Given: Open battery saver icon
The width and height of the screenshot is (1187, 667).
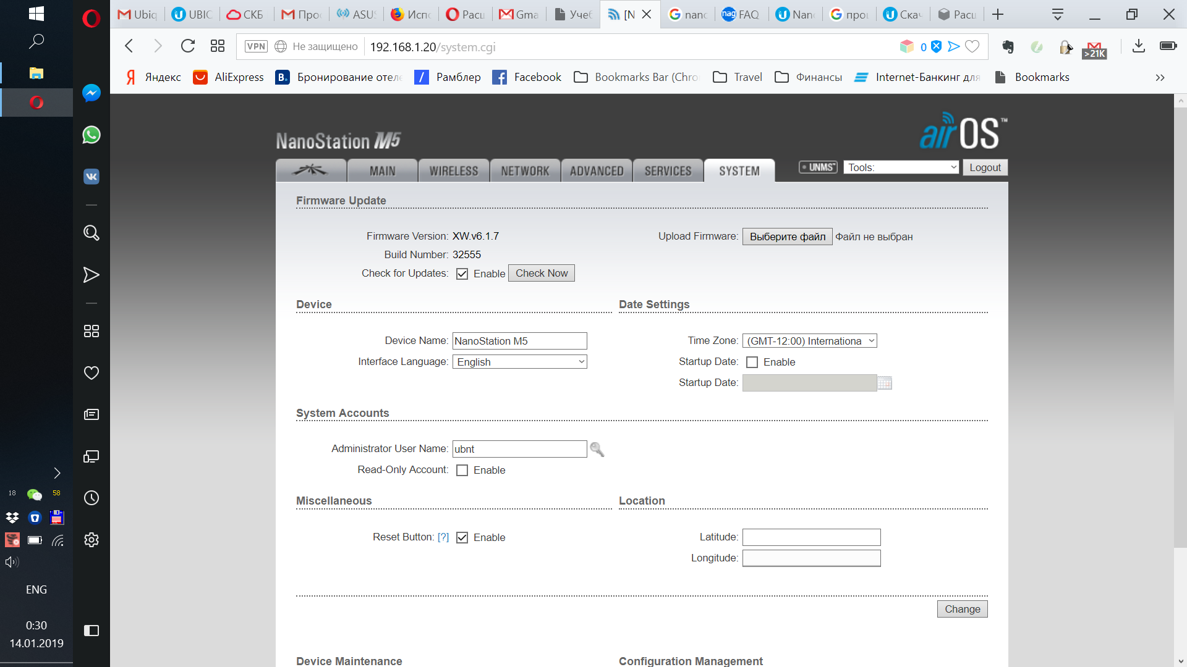Looking at the screenshot, I should 1168,46.
